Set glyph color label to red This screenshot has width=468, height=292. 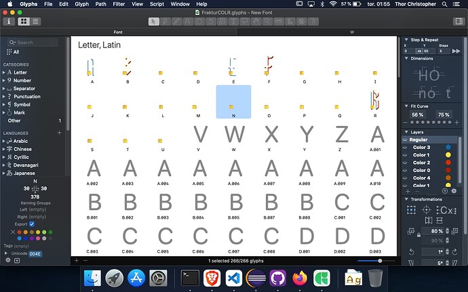point(19,232)
